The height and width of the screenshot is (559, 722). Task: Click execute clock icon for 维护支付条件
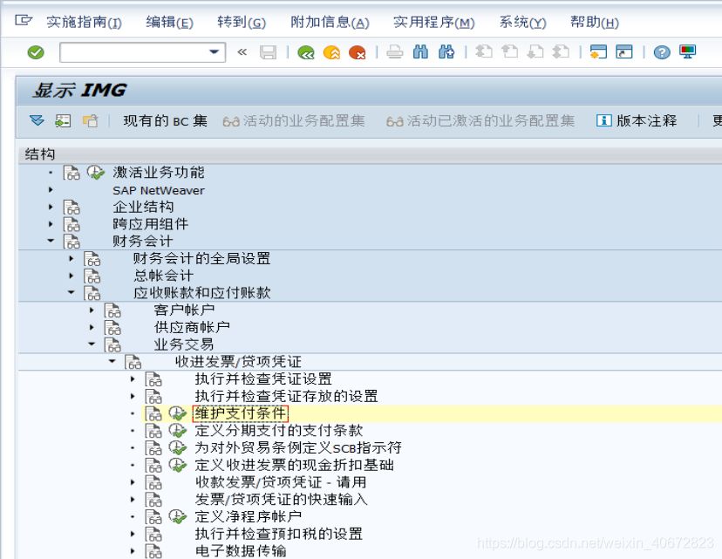pyautogui.click(x=177, y=413)
